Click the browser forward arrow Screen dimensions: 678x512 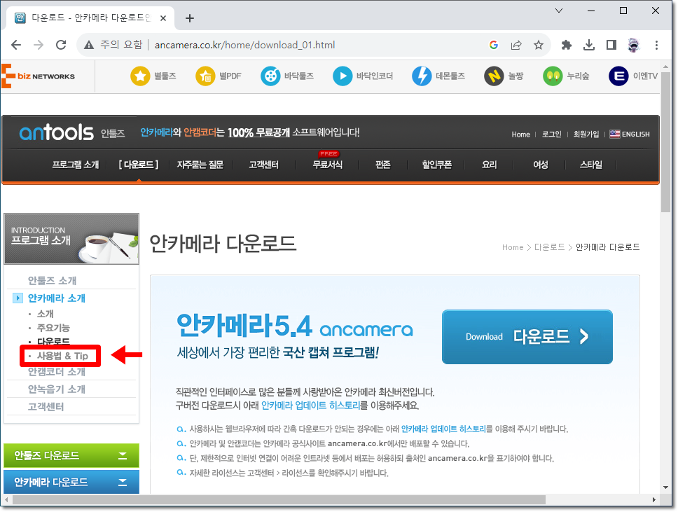[39, 45]
